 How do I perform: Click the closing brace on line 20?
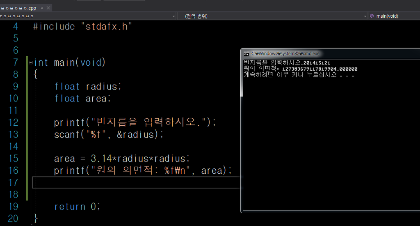pyautogui.click(x=36, y=219)
